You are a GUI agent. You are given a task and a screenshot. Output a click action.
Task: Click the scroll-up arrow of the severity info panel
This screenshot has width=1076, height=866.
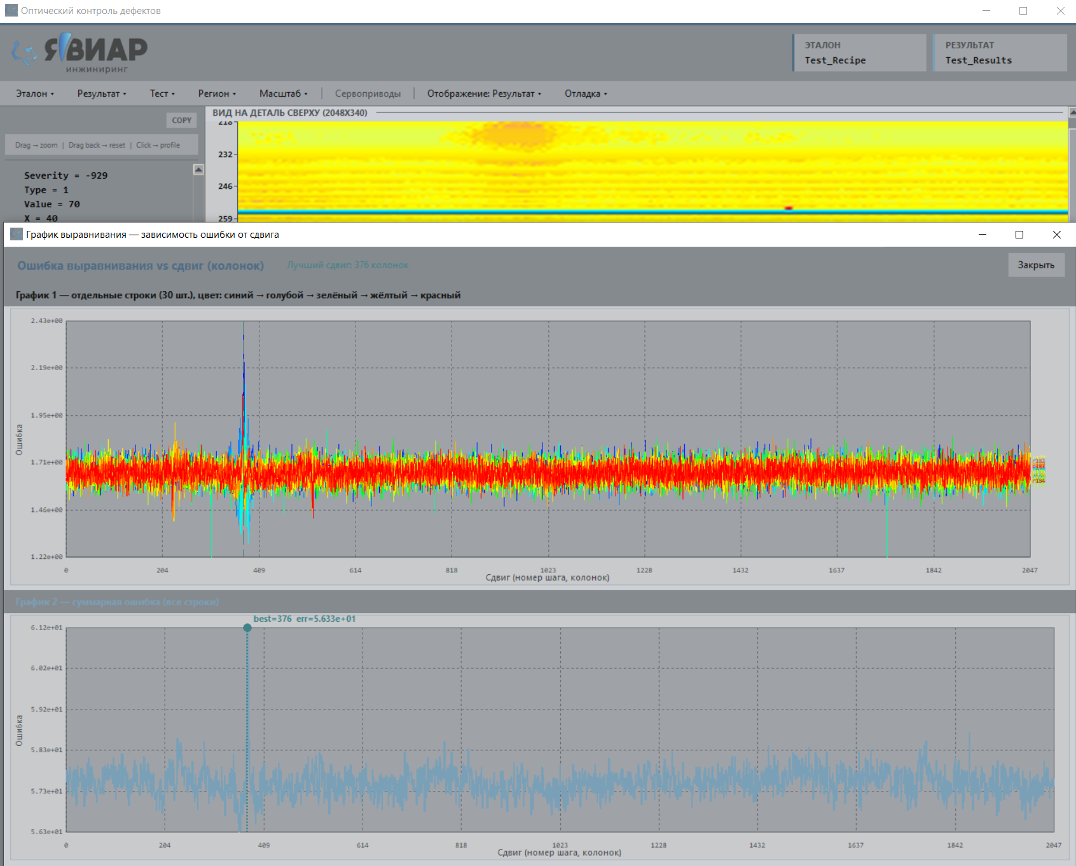tap(198, 169)
